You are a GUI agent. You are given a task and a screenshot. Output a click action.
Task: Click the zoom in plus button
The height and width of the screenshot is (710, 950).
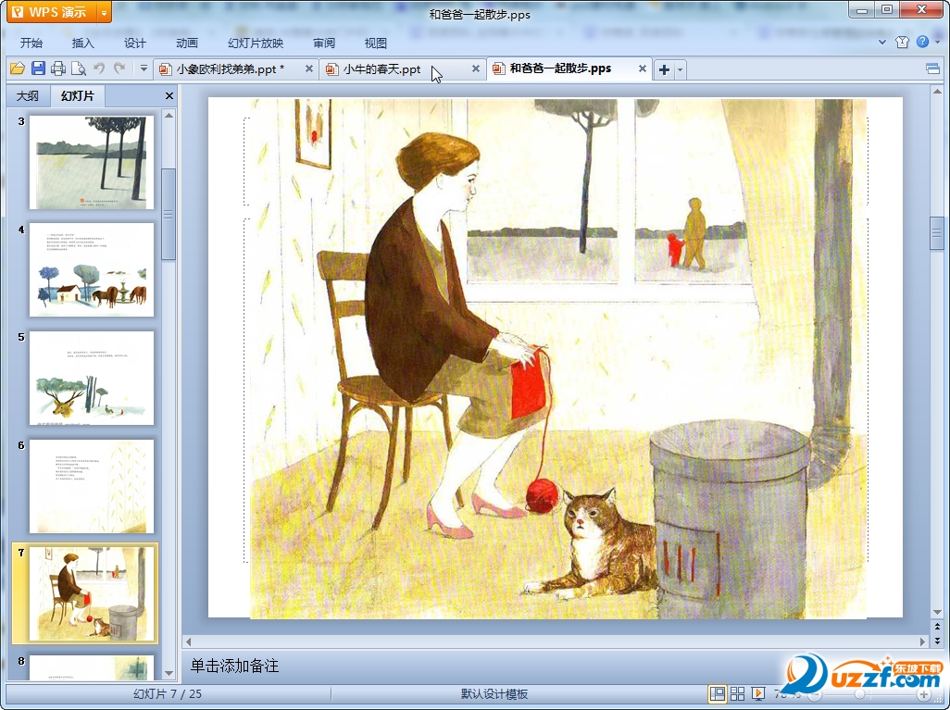[923, 694]
